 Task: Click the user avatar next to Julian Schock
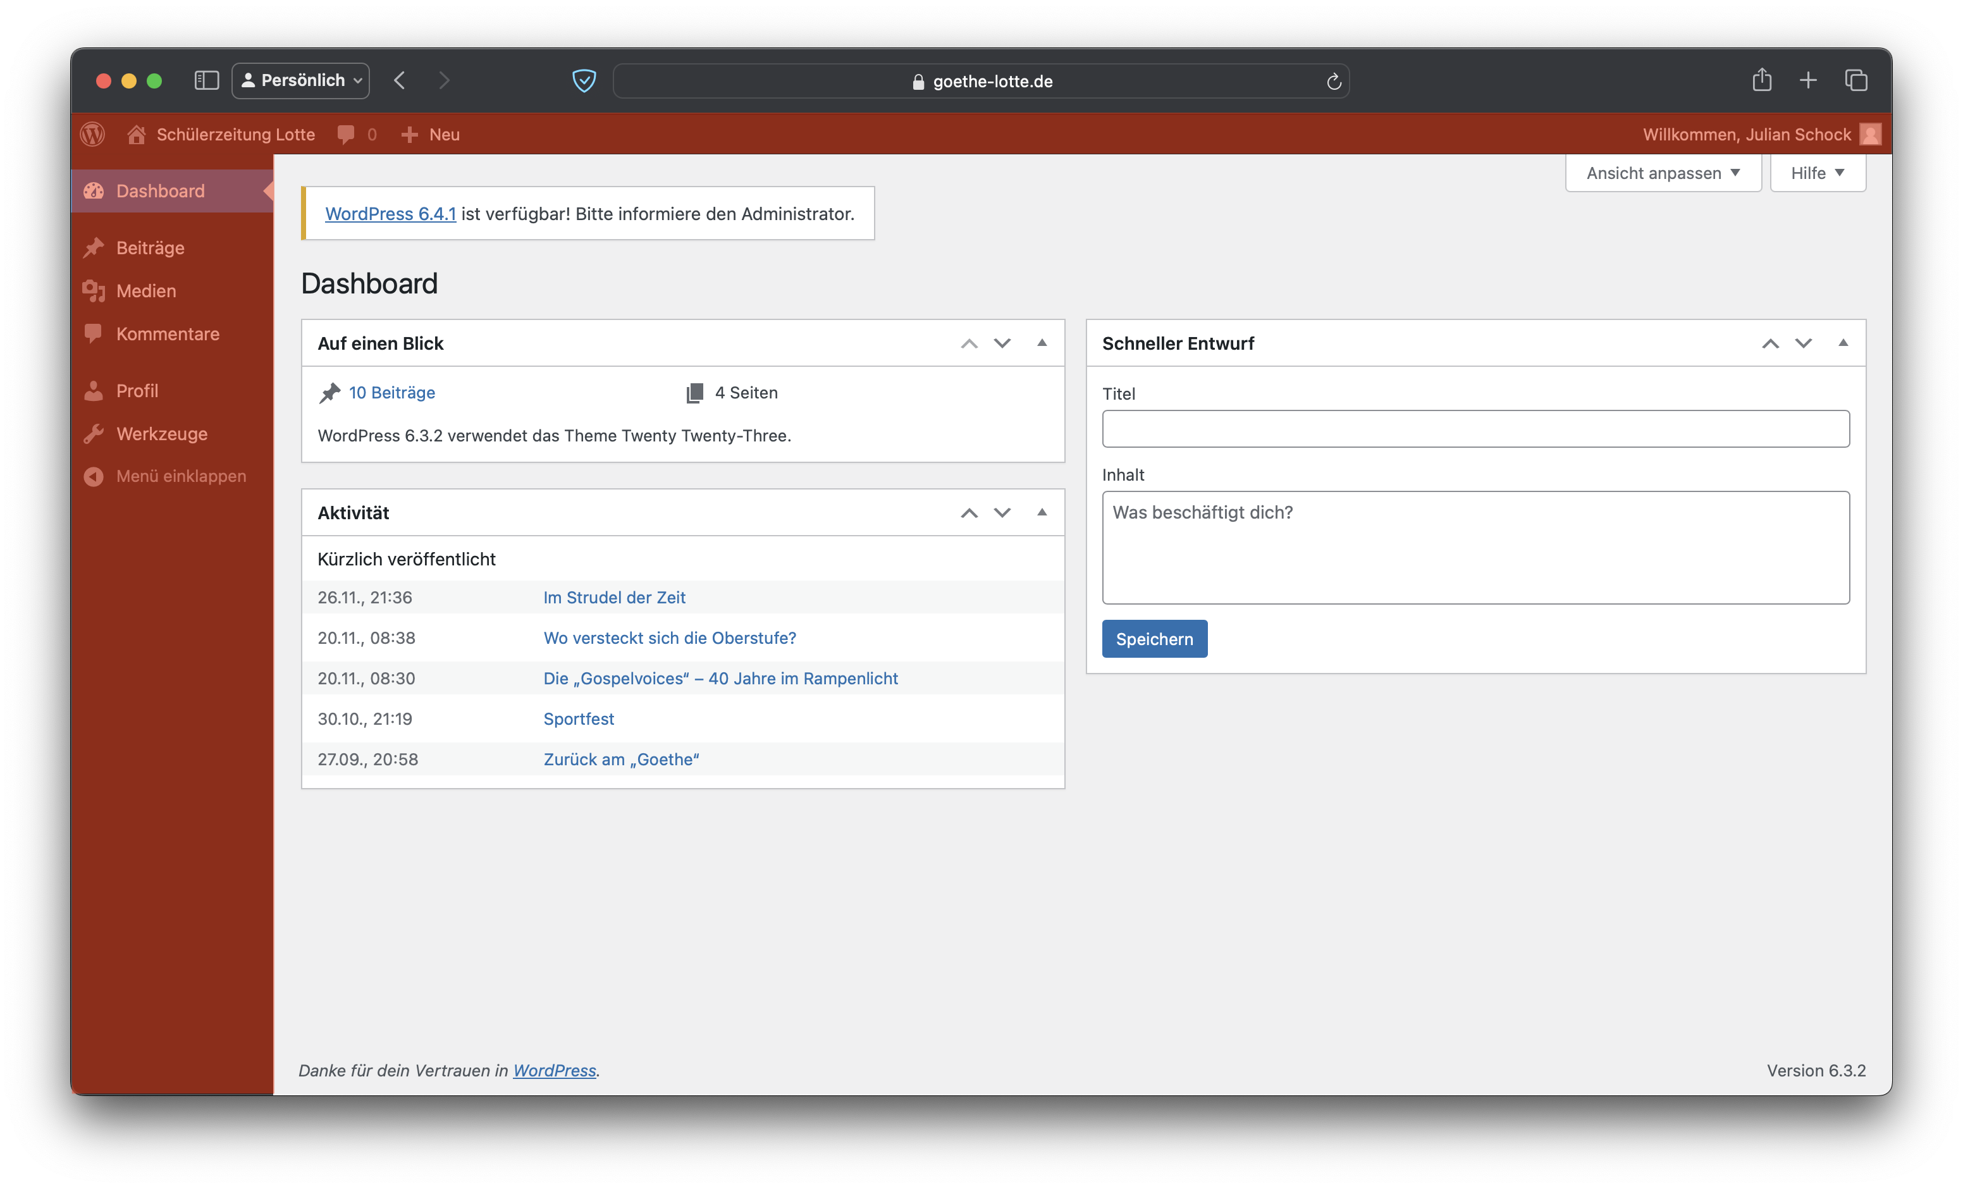tap(1870, 134)
